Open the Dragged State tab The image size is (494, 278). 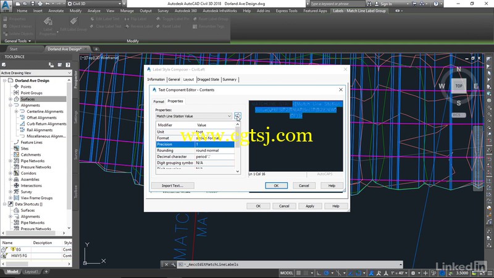coord(208,80)
